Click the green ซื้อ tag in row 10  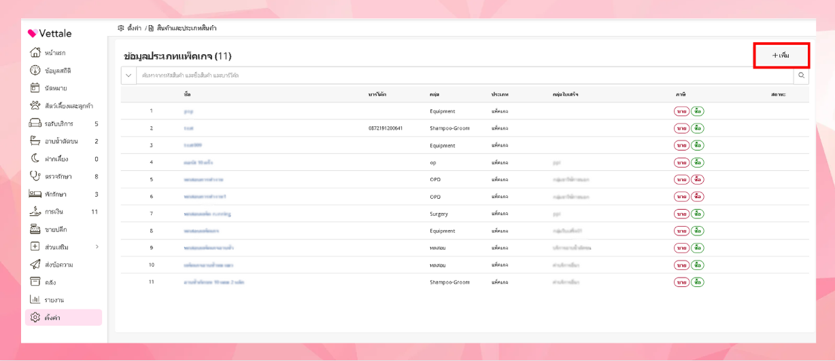pos(698,265)
